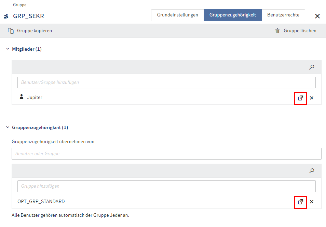Click Gruppe kopieren button
The width and height of the screenshot is (326, 227).
30,31
